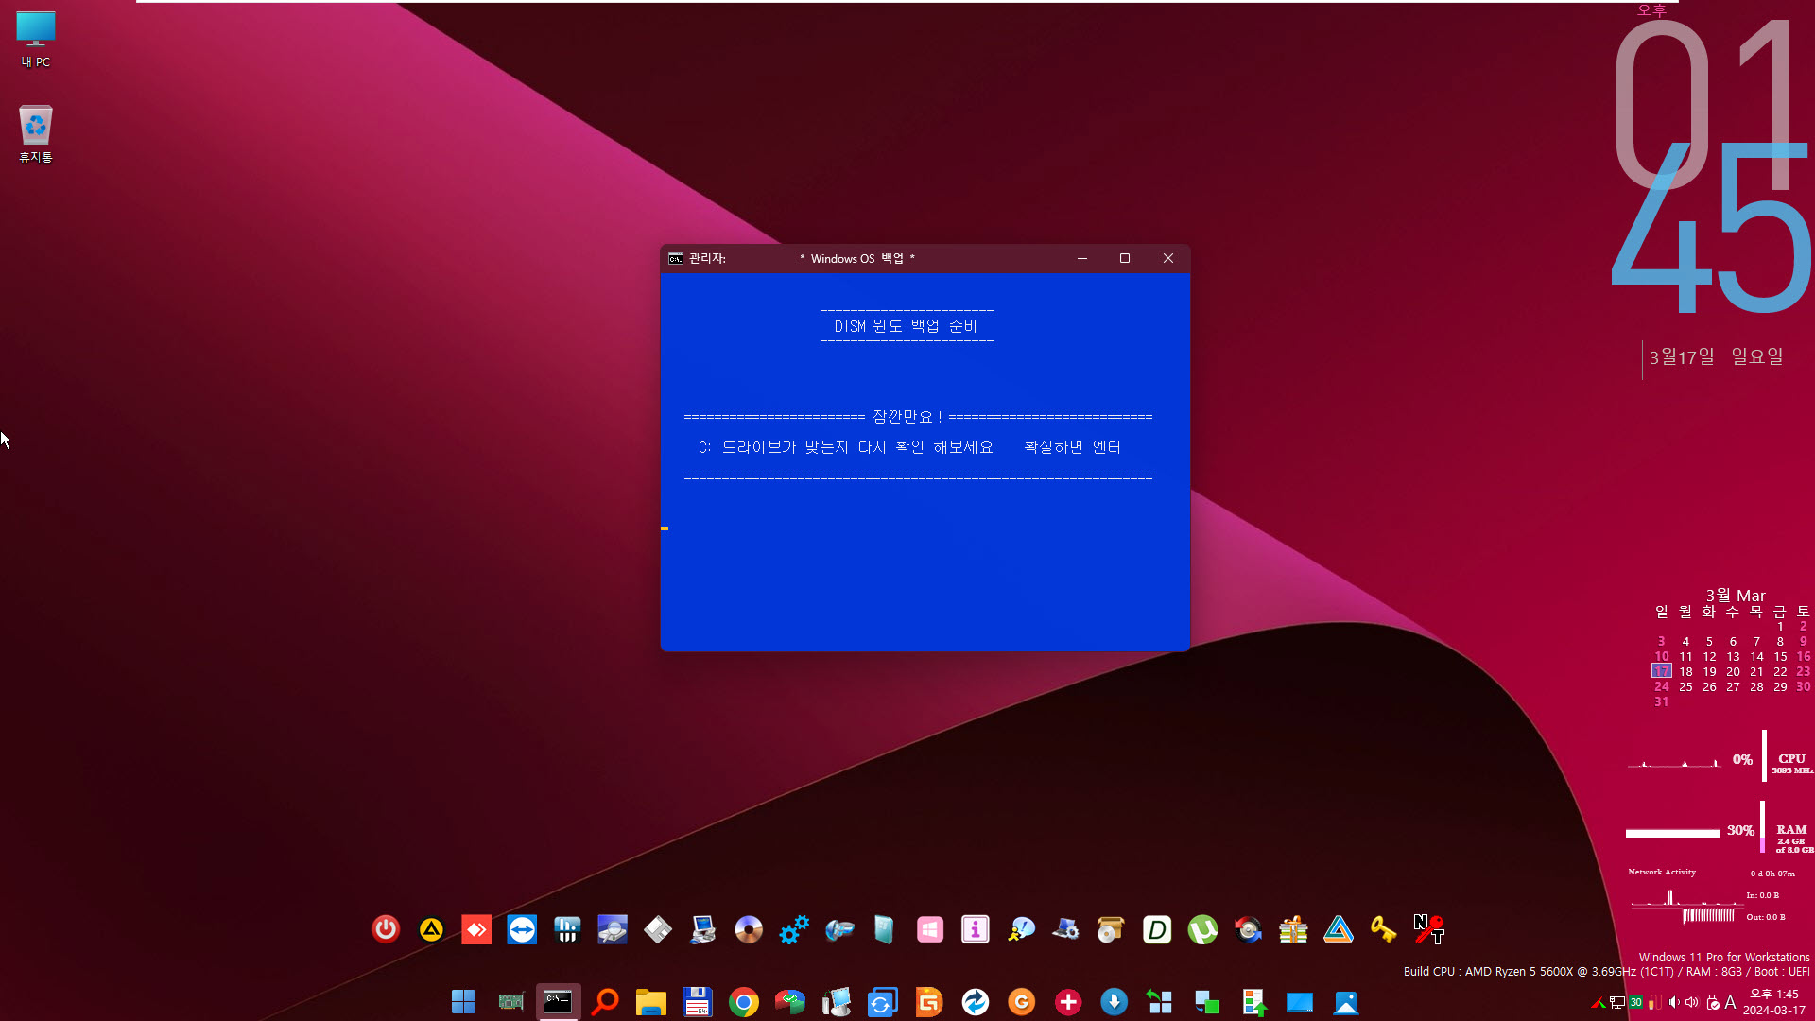Launch the yellow AIMP triangle dock icon
This screenshot has width=1815, height=1021.
[x=431, y=929]
